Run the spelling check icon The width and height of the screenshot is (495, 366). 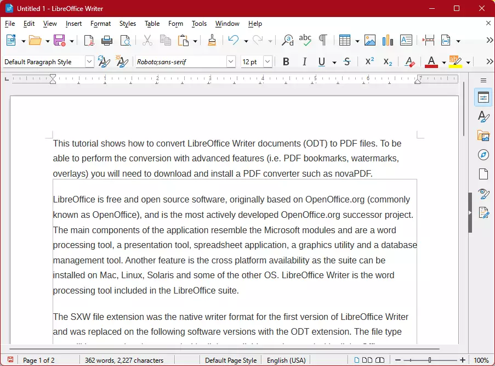(305, 40)
